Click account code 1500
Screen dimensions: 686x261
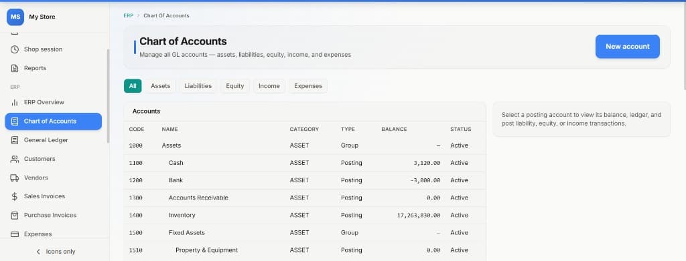[135, 233]
